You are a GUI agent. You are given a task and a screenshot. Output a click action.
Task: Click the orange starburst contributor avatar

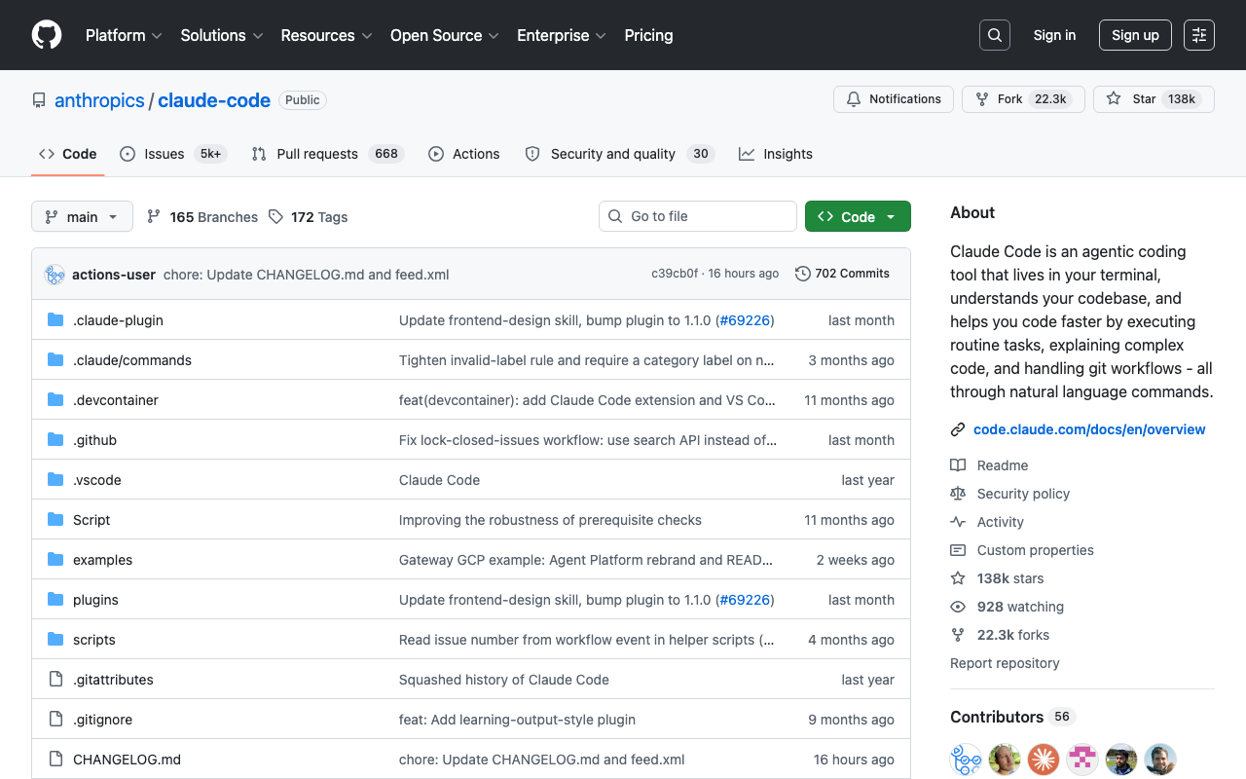pos(1044,760)
